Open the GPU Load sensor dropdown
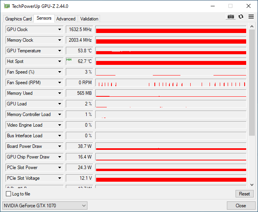Image resolution: width=258 pixels, height=212 pixels. coord(60,104)
